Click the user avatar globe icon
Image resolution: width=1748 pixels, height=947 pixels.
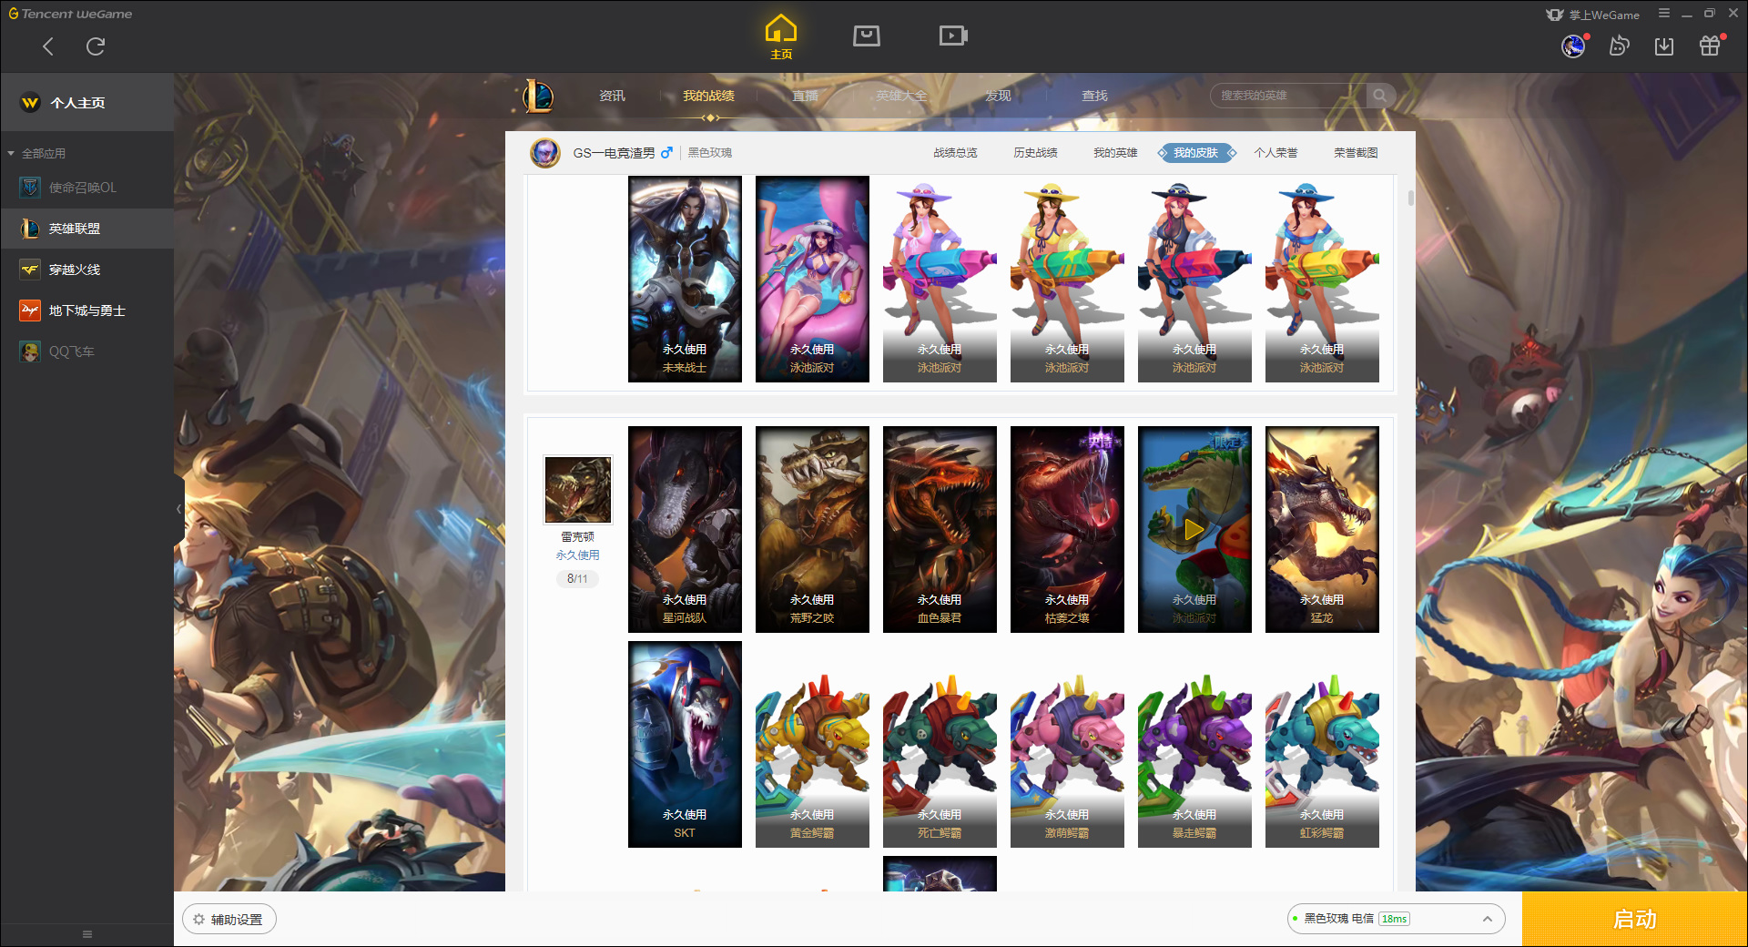(1573, 46)
